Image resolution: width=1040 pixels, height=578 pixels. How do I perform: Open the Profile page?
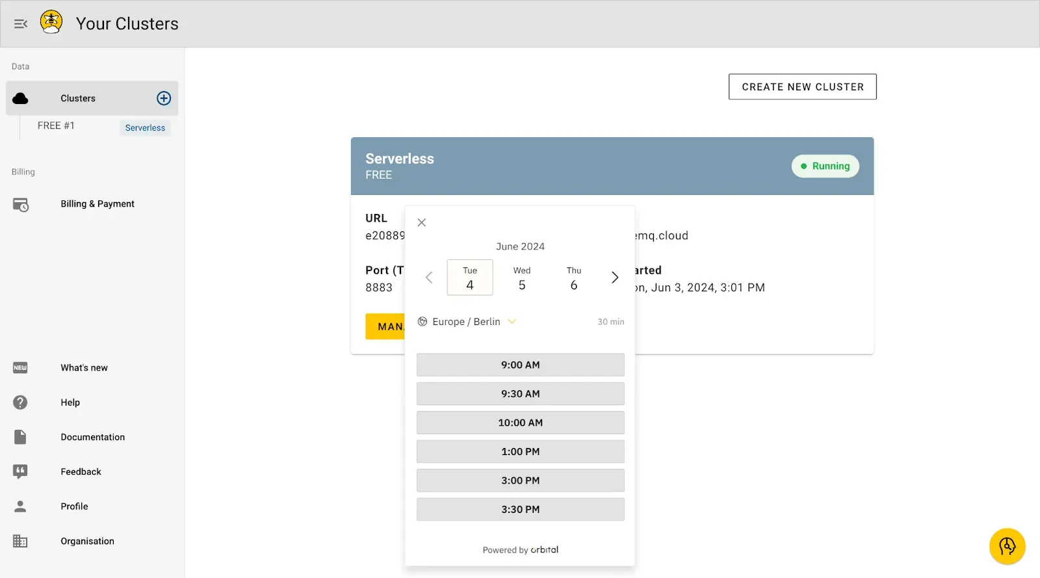point(75,506)
